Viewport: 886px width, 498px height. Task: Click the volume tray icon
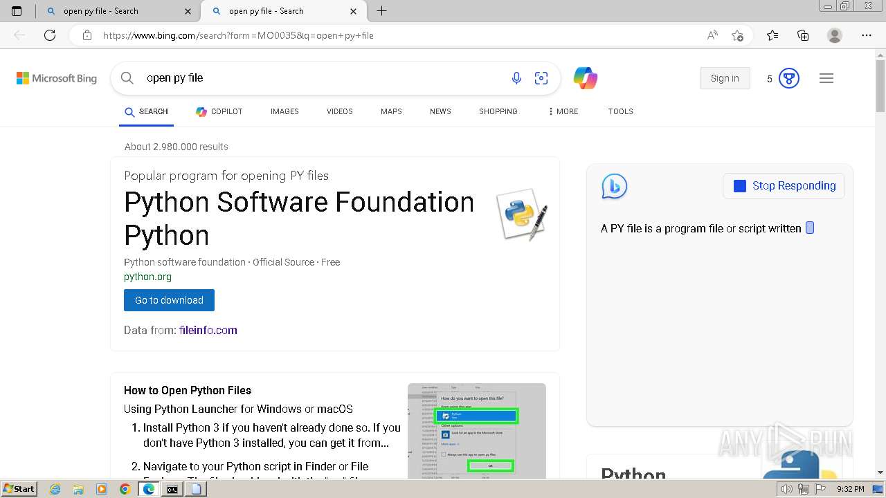(788, 489)
